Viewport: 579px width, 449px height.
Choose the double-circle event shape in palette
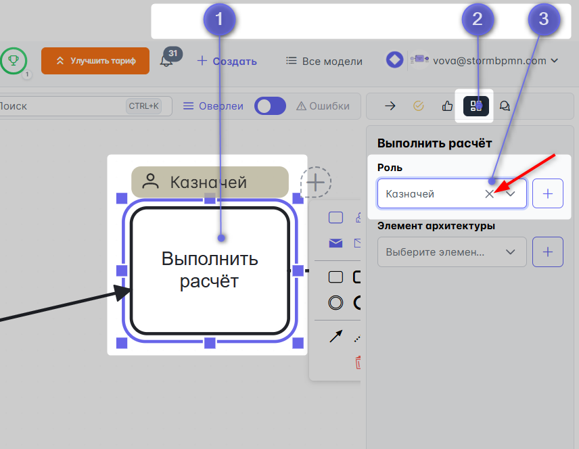pyautogui.click(x=335, y=302)
